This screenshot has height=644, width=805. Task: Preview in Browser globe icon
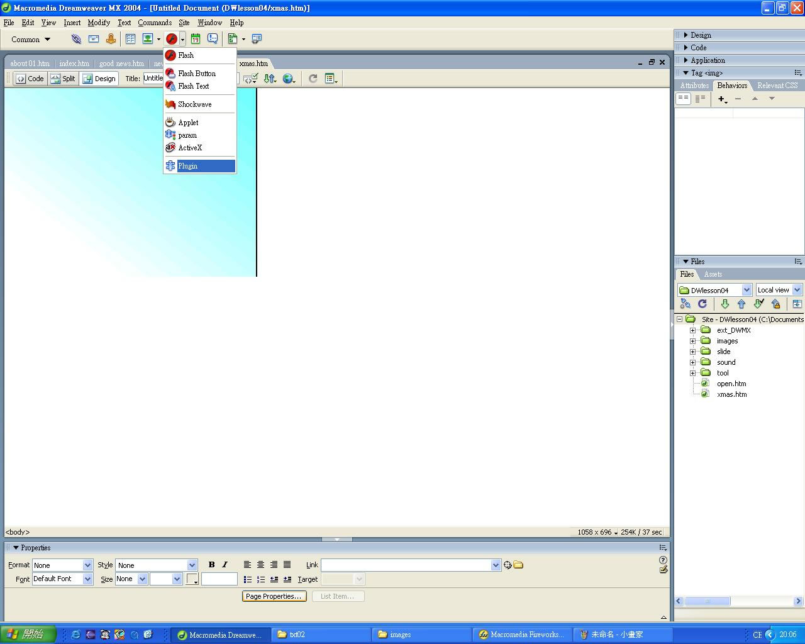[289, 79]
